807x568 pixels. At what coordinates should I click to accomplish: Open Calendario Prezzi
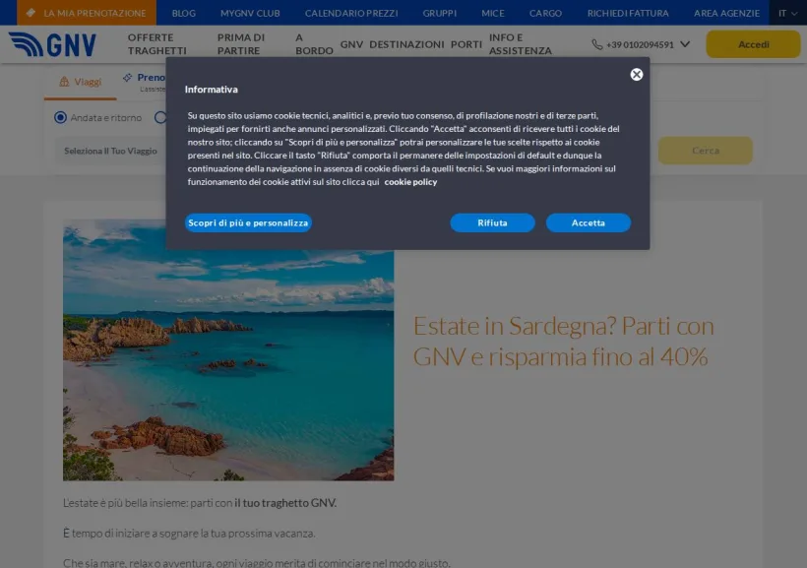351,14
